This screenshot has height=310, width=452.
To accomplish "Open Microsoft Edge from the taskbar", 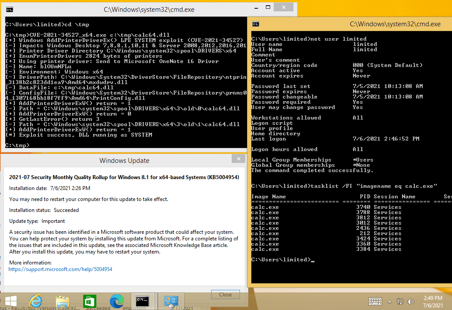I will 117,301.
